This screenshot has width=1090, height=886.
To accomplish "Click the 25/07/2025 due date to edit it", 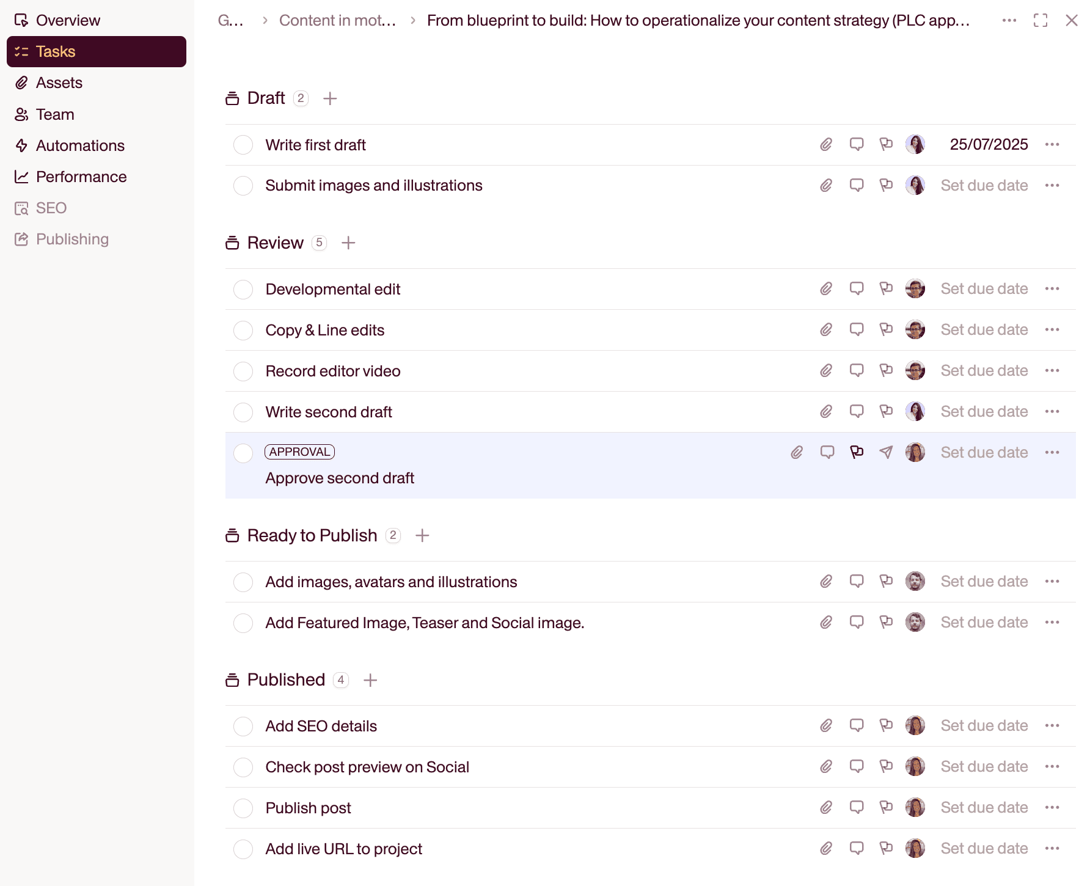I will pos(988,144).
